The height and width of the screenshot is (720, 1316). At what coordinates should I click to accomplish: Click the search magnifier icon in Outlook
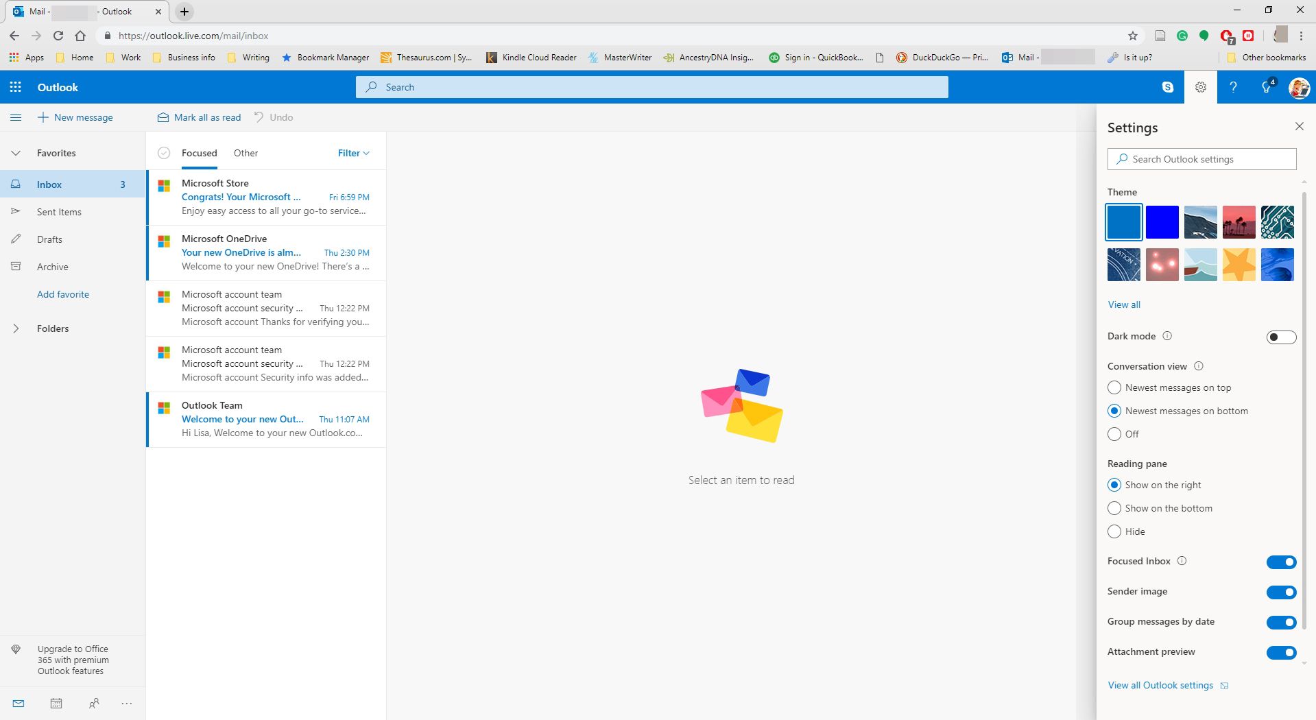click(x=371, y=87)
